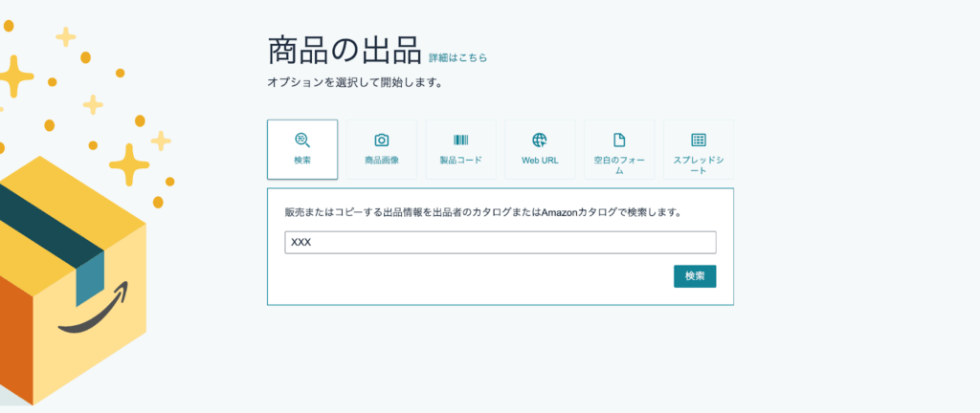Screen dimensions: 980x413
Task: Select the 検索 search tab icon
Action: point(302,140)
